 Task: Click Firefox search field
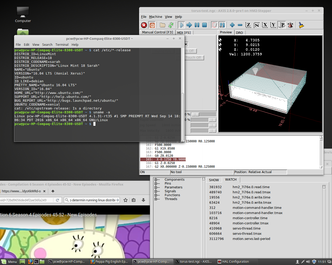coord(92,200)
